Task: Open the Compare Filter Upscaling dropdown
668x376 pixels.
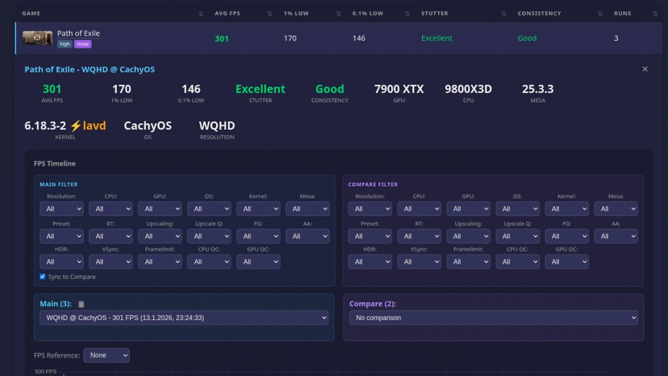Action: 468,236
